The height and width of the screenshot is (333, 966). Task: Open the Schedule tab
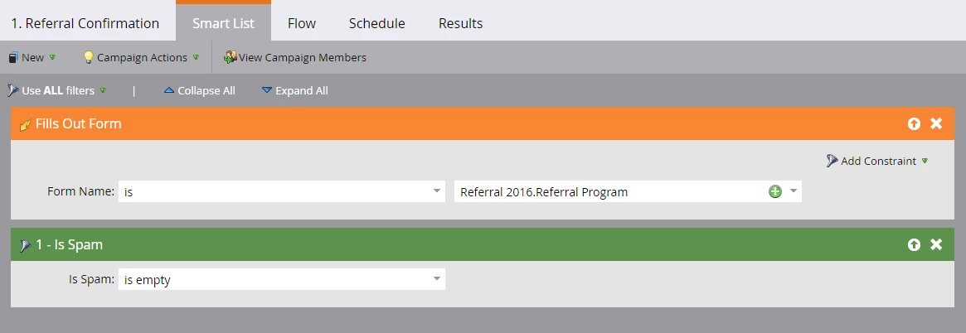(x=377, y=23)
